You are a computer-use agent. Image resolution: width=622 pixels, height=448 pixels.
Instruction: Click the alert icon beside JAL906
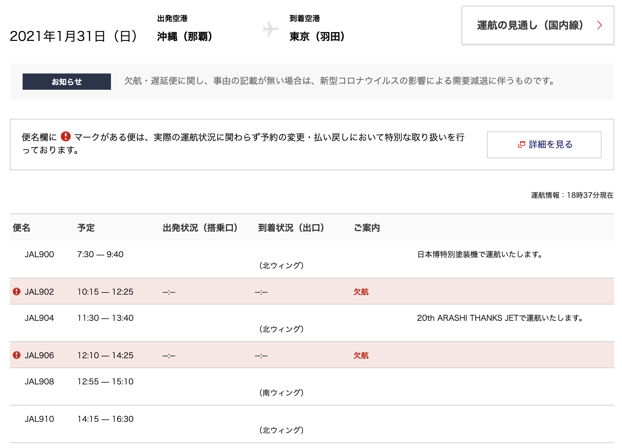tap(17, 355)
